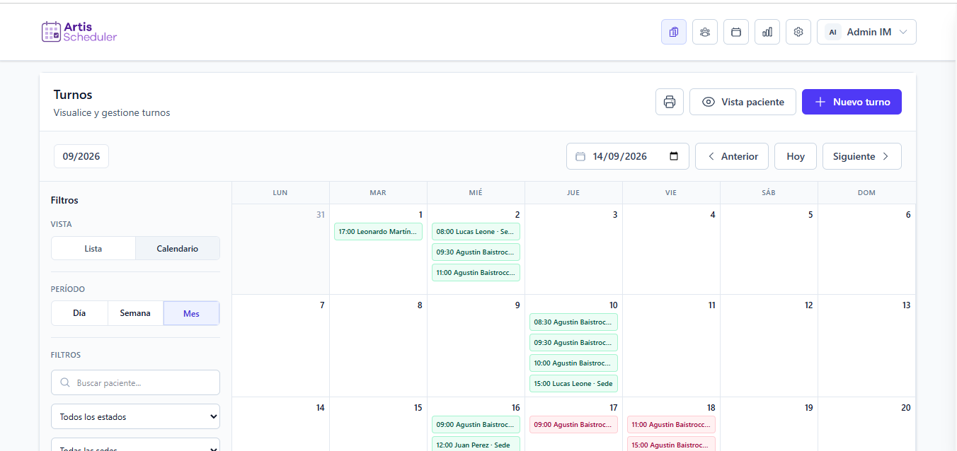Open the Todos los estados dropdown
Screen dimensions: 957x451
(135, 416)
